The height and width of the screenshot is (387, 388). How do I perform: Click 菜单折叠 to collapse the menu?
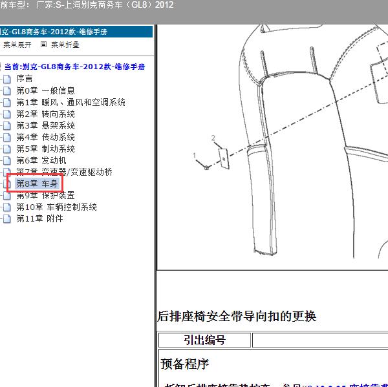pyautogui.click(x=65, y=45)
